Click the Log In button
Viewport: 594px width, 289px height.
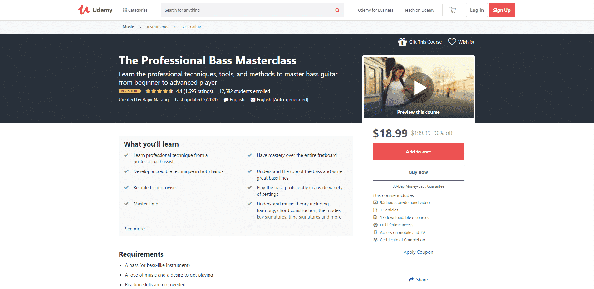coord(477,10)
